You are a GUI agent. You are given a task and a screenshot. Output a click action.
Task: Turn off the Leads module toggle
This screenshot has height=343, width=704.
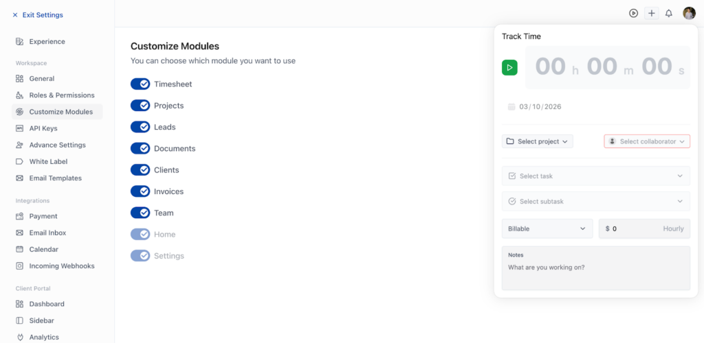(140, 127)
